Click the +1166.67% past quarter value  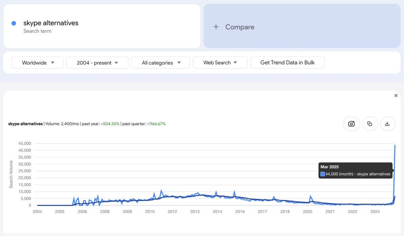point(156,124)
